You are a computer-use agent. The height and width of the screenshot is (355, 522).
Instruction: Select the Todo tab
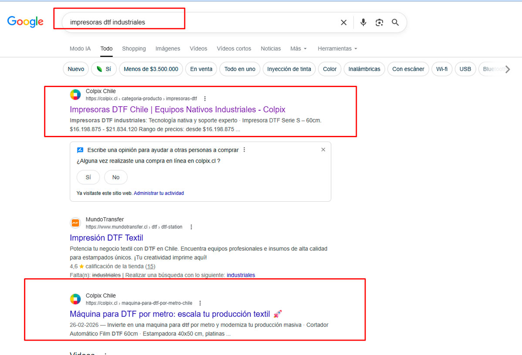click(106, 49)
